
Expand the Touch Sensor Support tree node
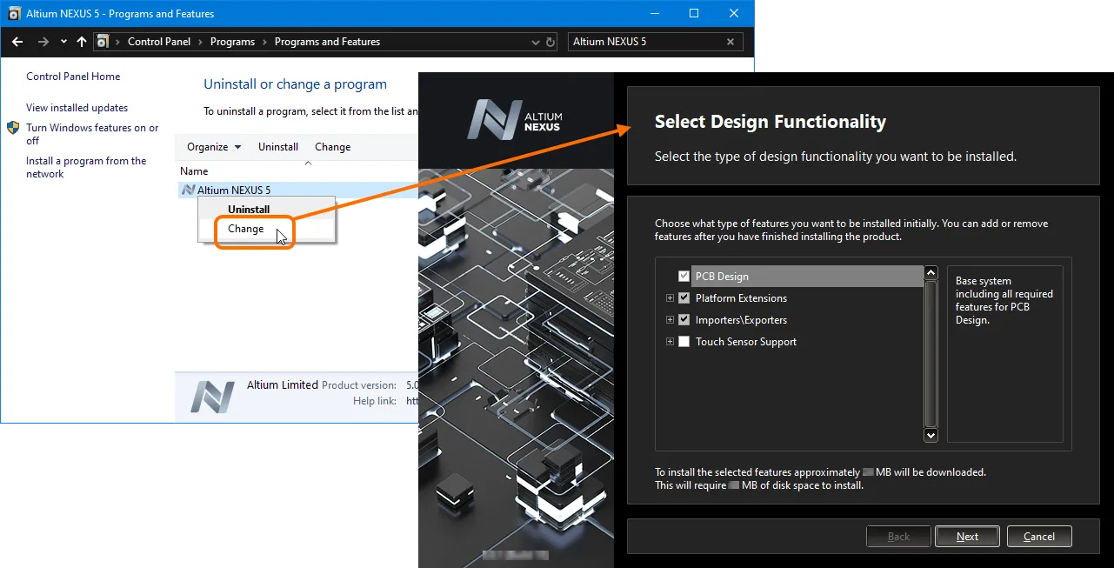click(x=670, y=342)
